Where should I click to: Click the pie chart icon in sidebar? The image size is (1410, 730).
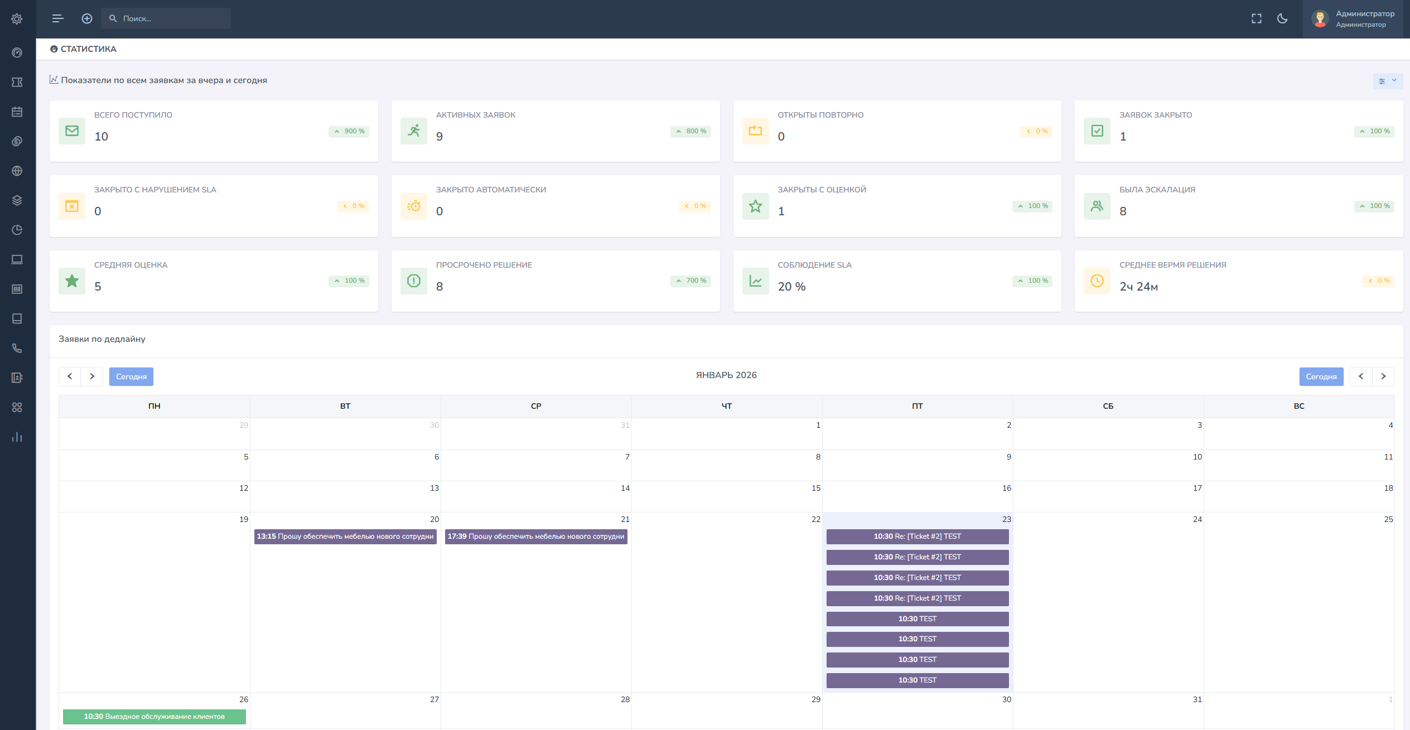point(17,230)
